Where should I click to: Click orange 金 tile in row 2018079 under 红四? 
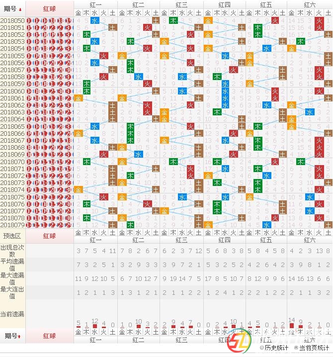click(x=208, y=225)
